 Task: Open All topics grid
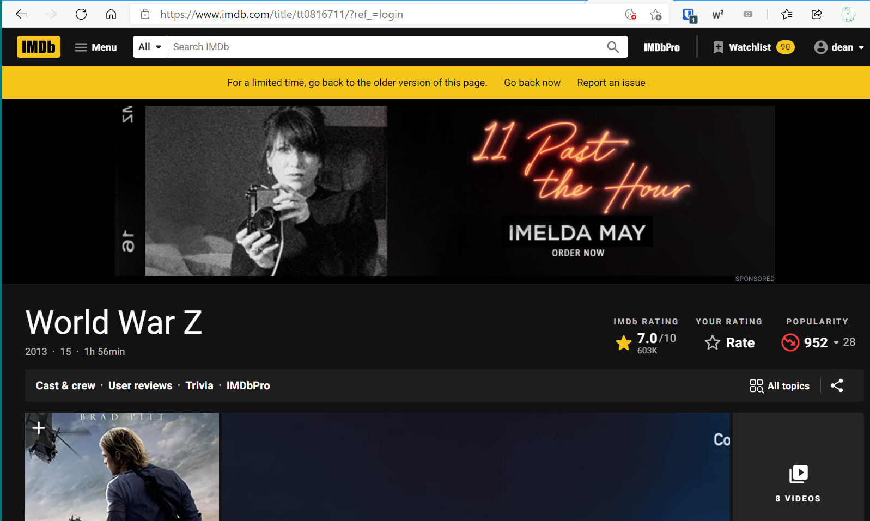(x=779, y=386)
